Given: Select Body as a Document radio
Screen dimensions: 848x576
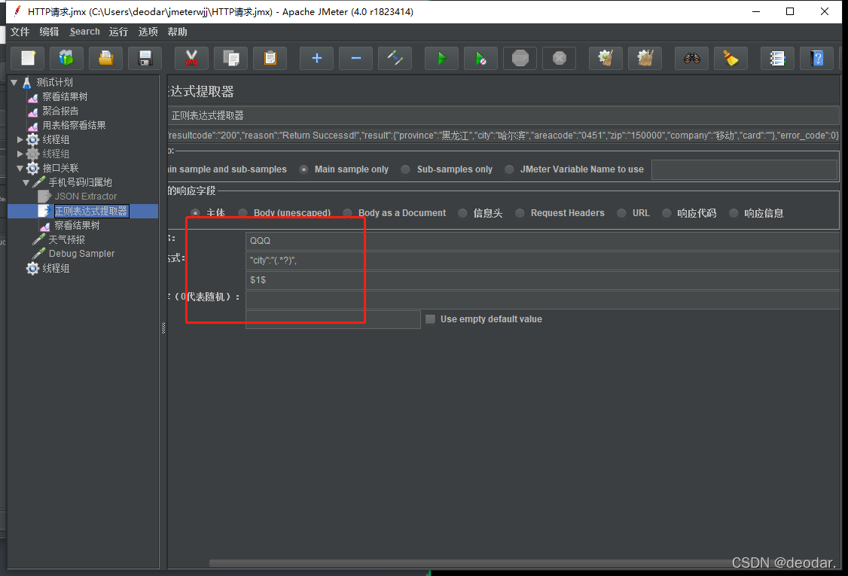Looking at the screenshot, I should [348, 213].
